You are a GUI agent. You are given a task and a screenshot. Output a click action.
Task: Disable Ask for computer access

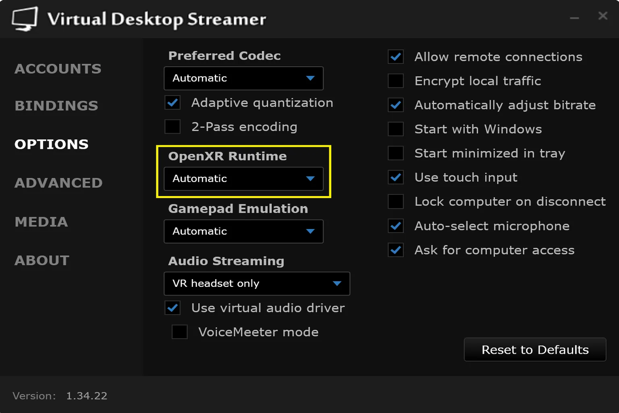pos(396,250)
